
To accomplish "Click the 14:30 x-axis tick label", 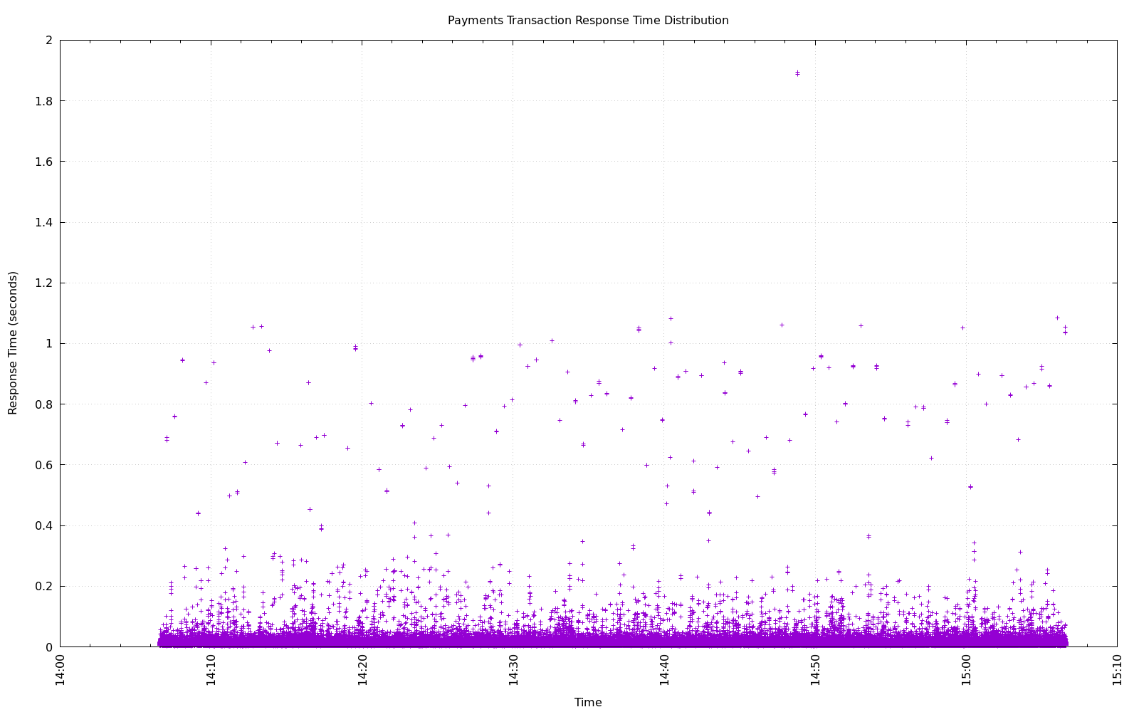I will point(513,671).
